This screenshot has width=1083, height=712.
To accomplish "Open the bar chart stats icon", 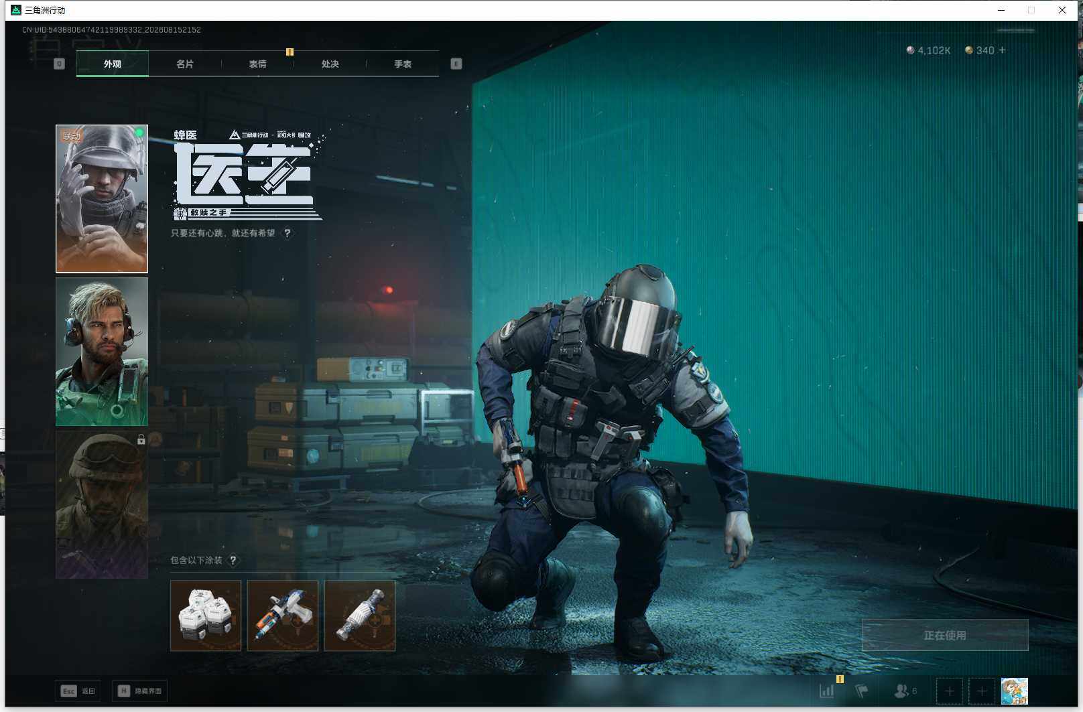I will tap(827, 691).
